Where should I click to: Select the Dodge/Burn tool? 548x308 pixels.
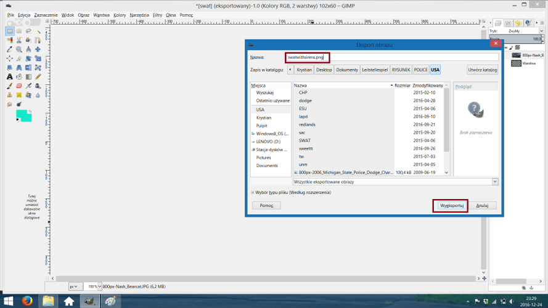point(19,103)
